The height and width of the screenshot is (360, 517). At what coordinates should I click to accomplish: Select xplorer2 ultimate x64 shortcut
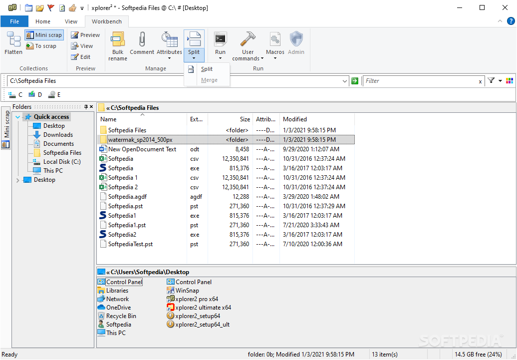pyautogui.click(x=199, y=308)
